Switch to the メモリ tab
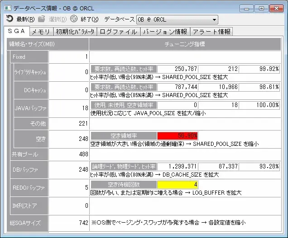This screenshot has height=238, width=288. [x=41, y=32]
